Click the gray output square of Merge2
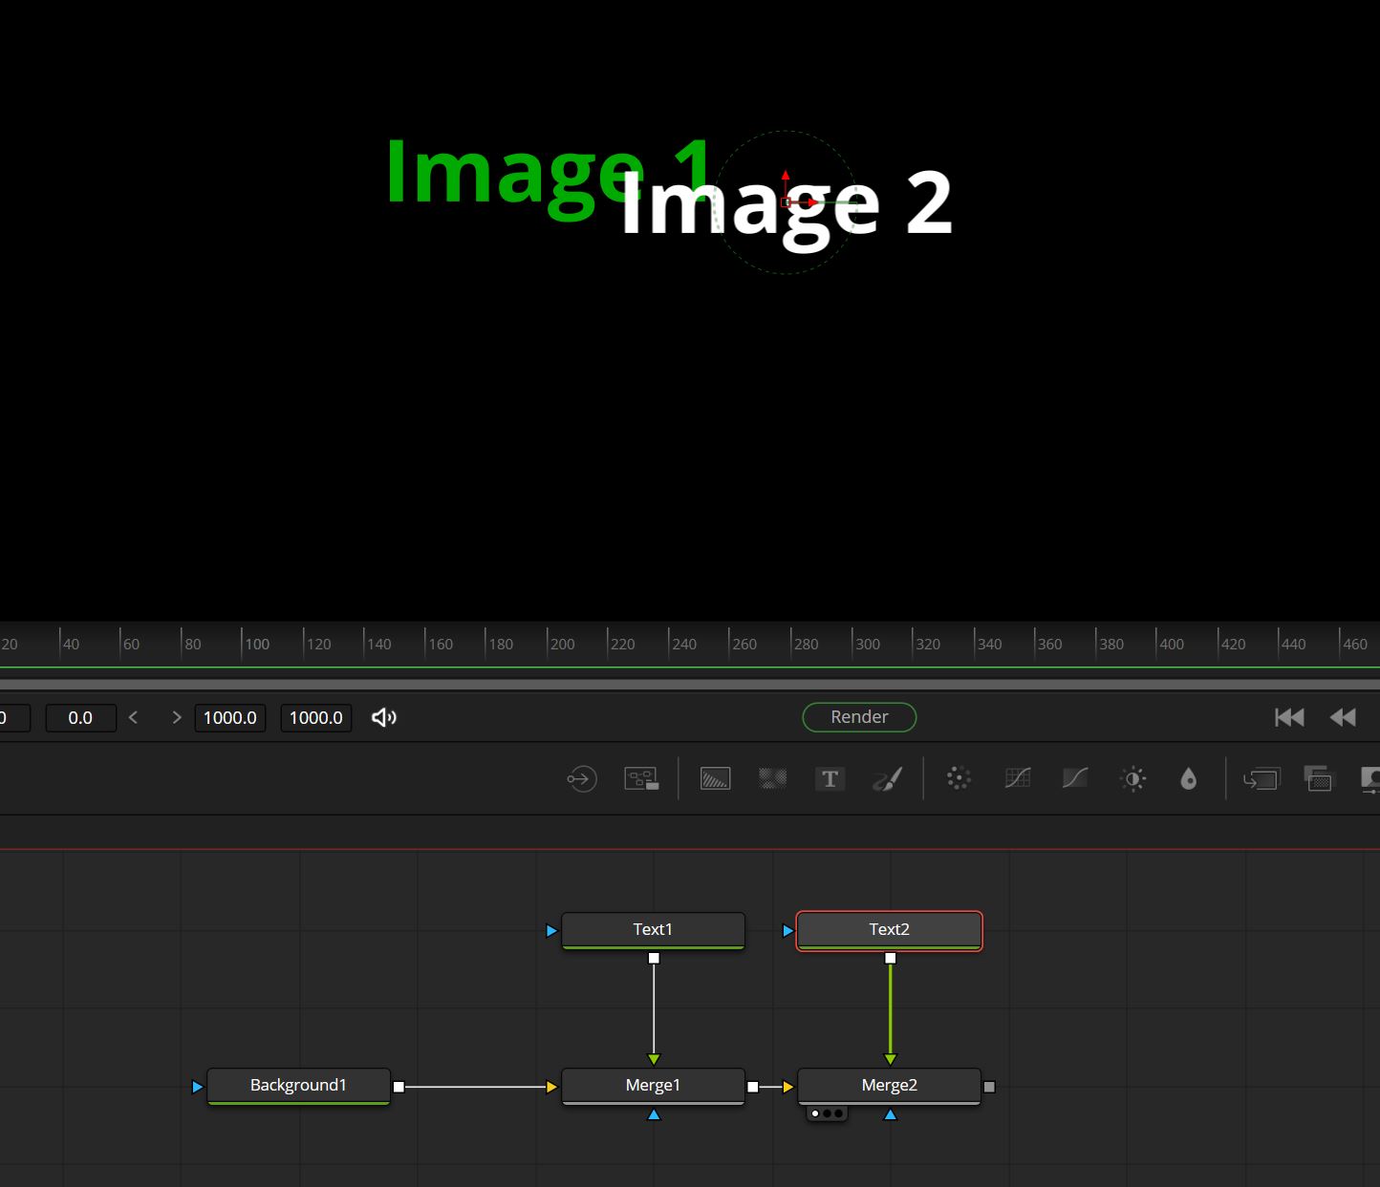 click(x=989, y=1087)
